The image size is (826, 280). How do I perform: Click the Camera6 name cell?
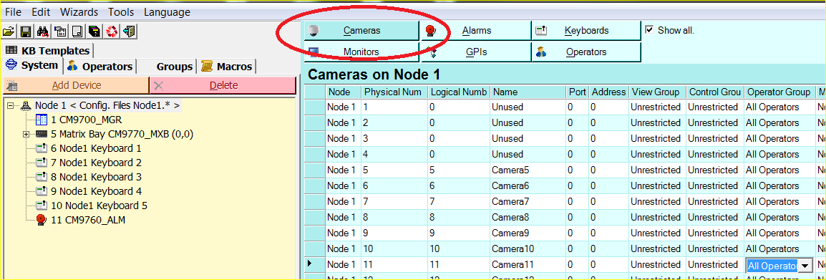pos(528,186)
